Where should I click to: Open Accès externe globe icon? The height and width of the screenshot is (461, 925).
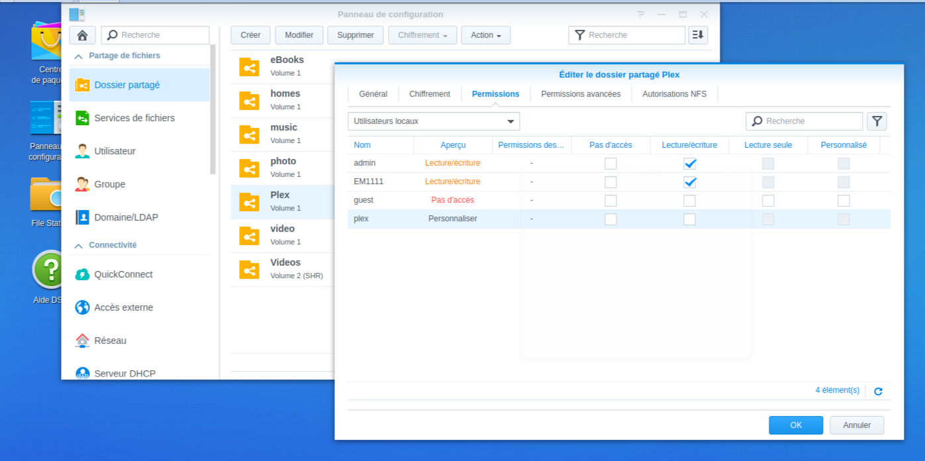82,307
